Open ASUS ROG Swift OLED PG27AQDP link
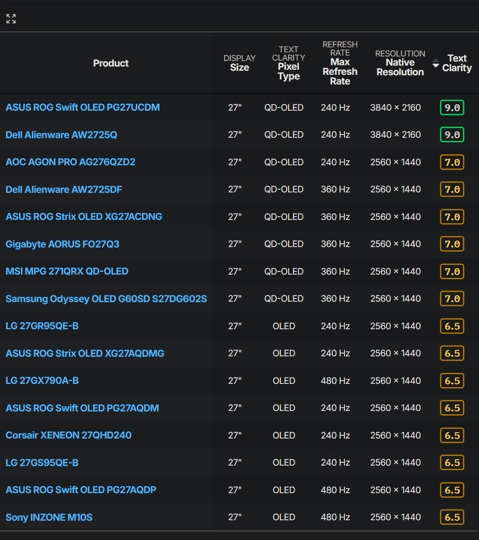Viewport: 479px width, 540px height. pyautogui.click(x=81, y=489)
